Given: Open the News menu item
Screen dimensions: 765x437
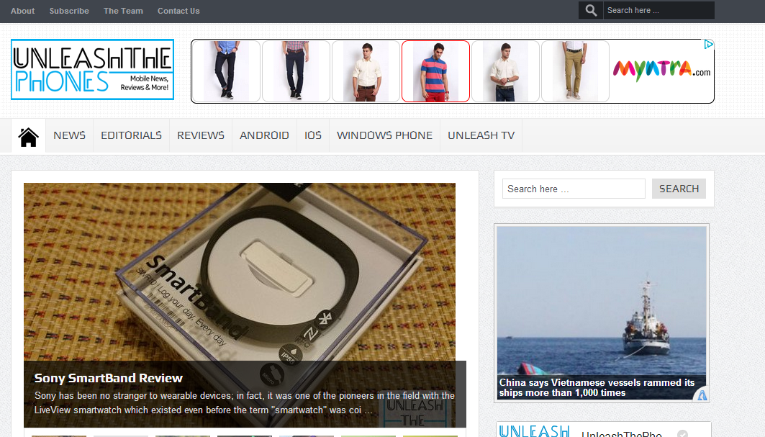Looking at the screenshot, I should [x=69, y=135].
